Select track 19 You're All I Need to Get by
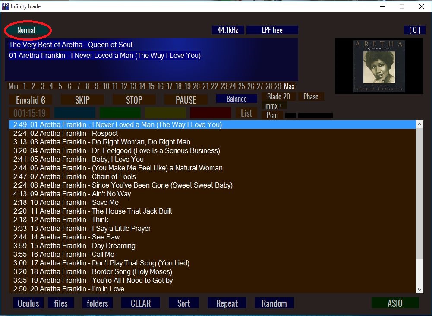 [x=212, y=281]
